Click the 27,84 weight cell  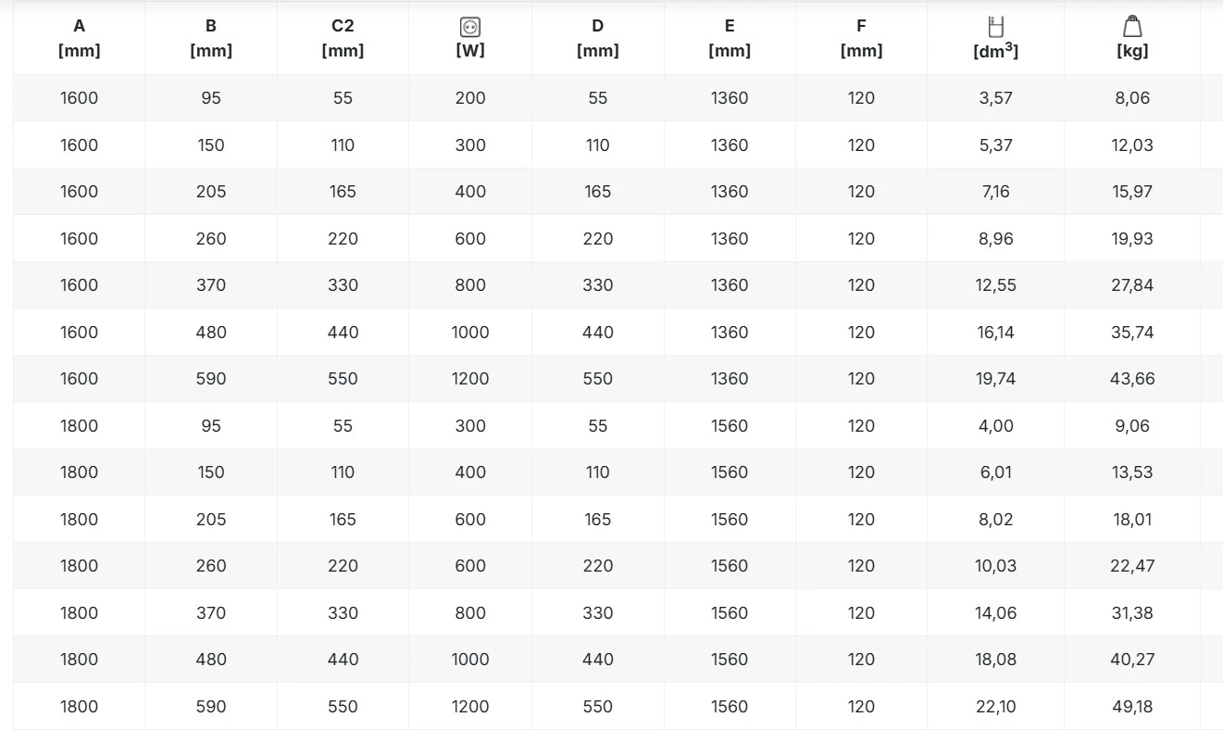pos(1132,285)
